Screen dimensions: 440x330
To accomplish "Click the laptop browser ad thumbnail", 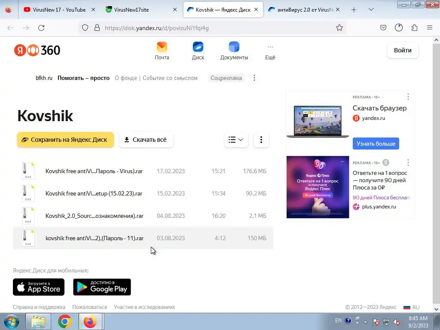I will click(x=318, y=121).
